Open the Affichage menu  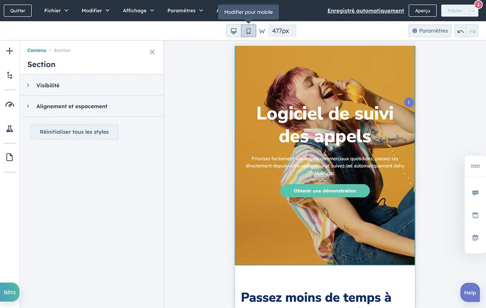point(138,11)
